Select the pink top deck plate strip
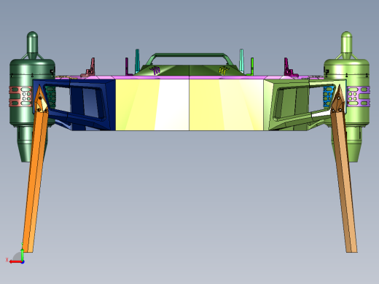 point(189,78)
